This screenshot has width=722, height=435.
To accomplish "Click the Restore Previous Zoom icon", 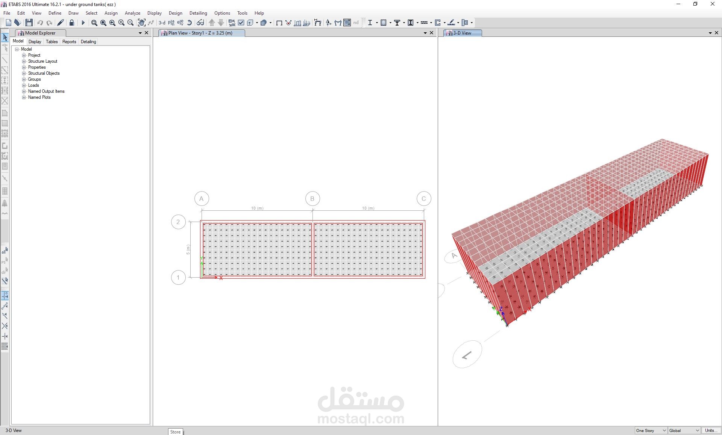I will [112, 23].
